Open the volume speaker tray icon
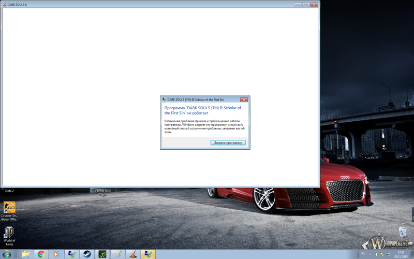414x259 pixels. click(x=376, y=254)
